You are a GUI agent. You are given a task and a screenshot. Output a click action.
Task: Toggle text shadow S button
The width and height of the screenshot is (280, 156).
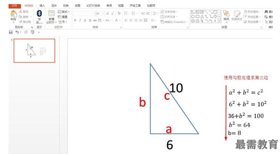click(90, 20)
